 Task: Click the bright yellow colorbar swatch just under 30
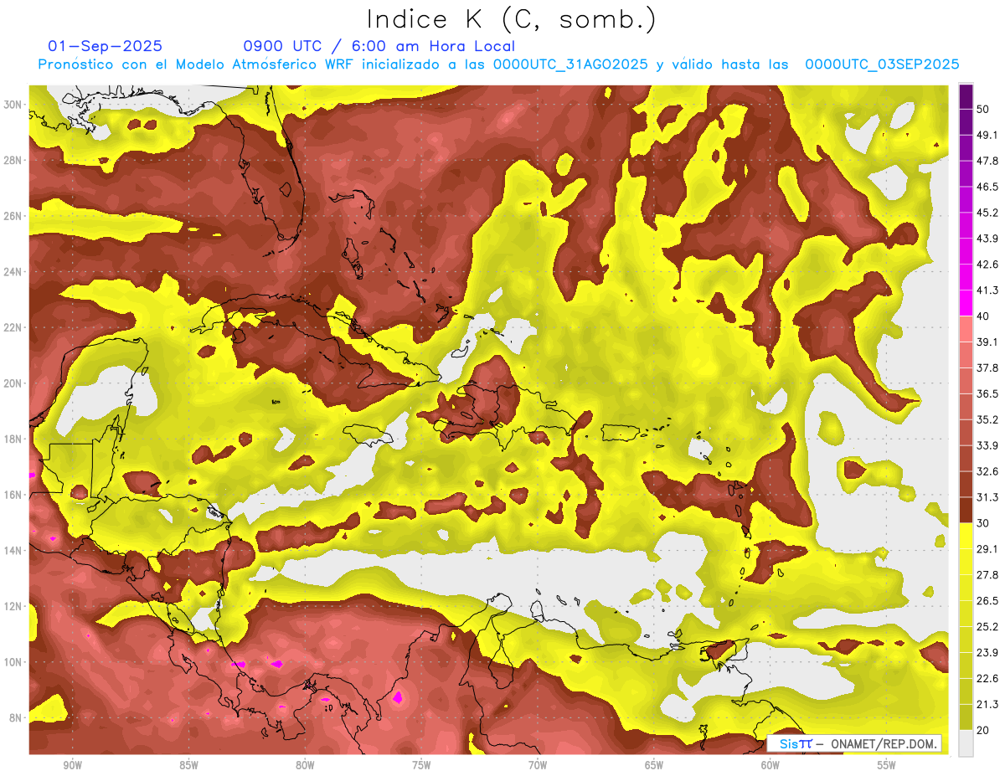[966, 536]
